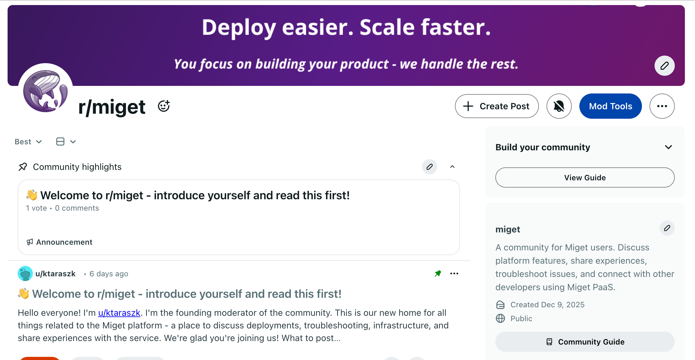Open the card view layout dropdown

point(66,142)
